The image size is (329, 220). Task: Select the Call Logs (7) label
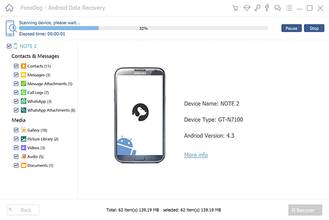(x=38, y=92)
